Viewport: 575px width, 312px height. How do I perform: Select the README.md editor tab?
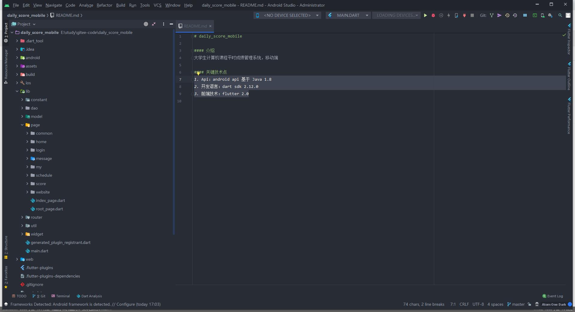195,26
